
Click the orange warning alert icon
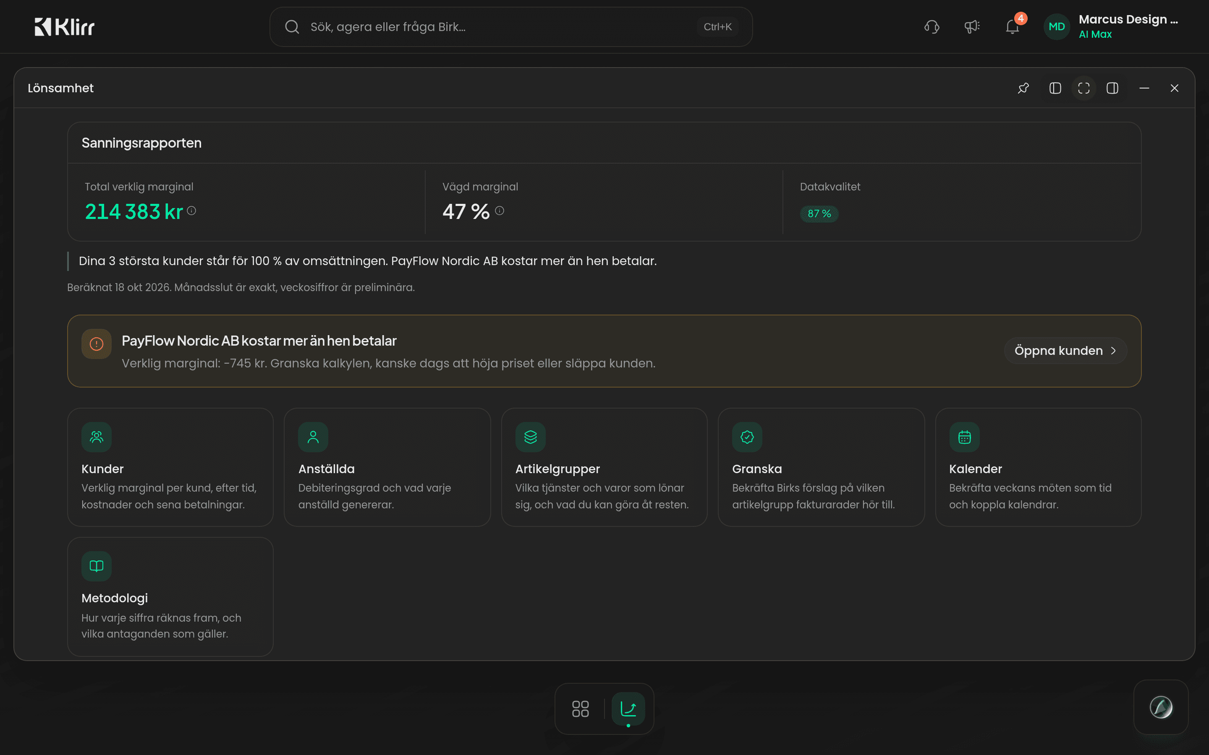pos(97,344)
